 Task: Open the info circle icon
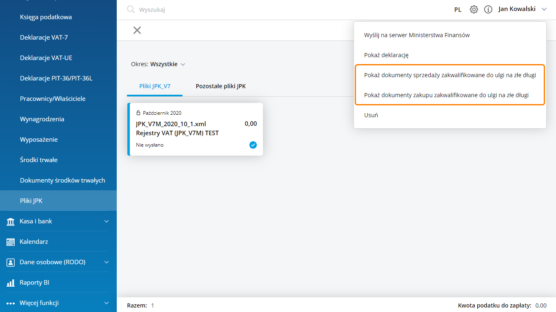tap(488, 9)
